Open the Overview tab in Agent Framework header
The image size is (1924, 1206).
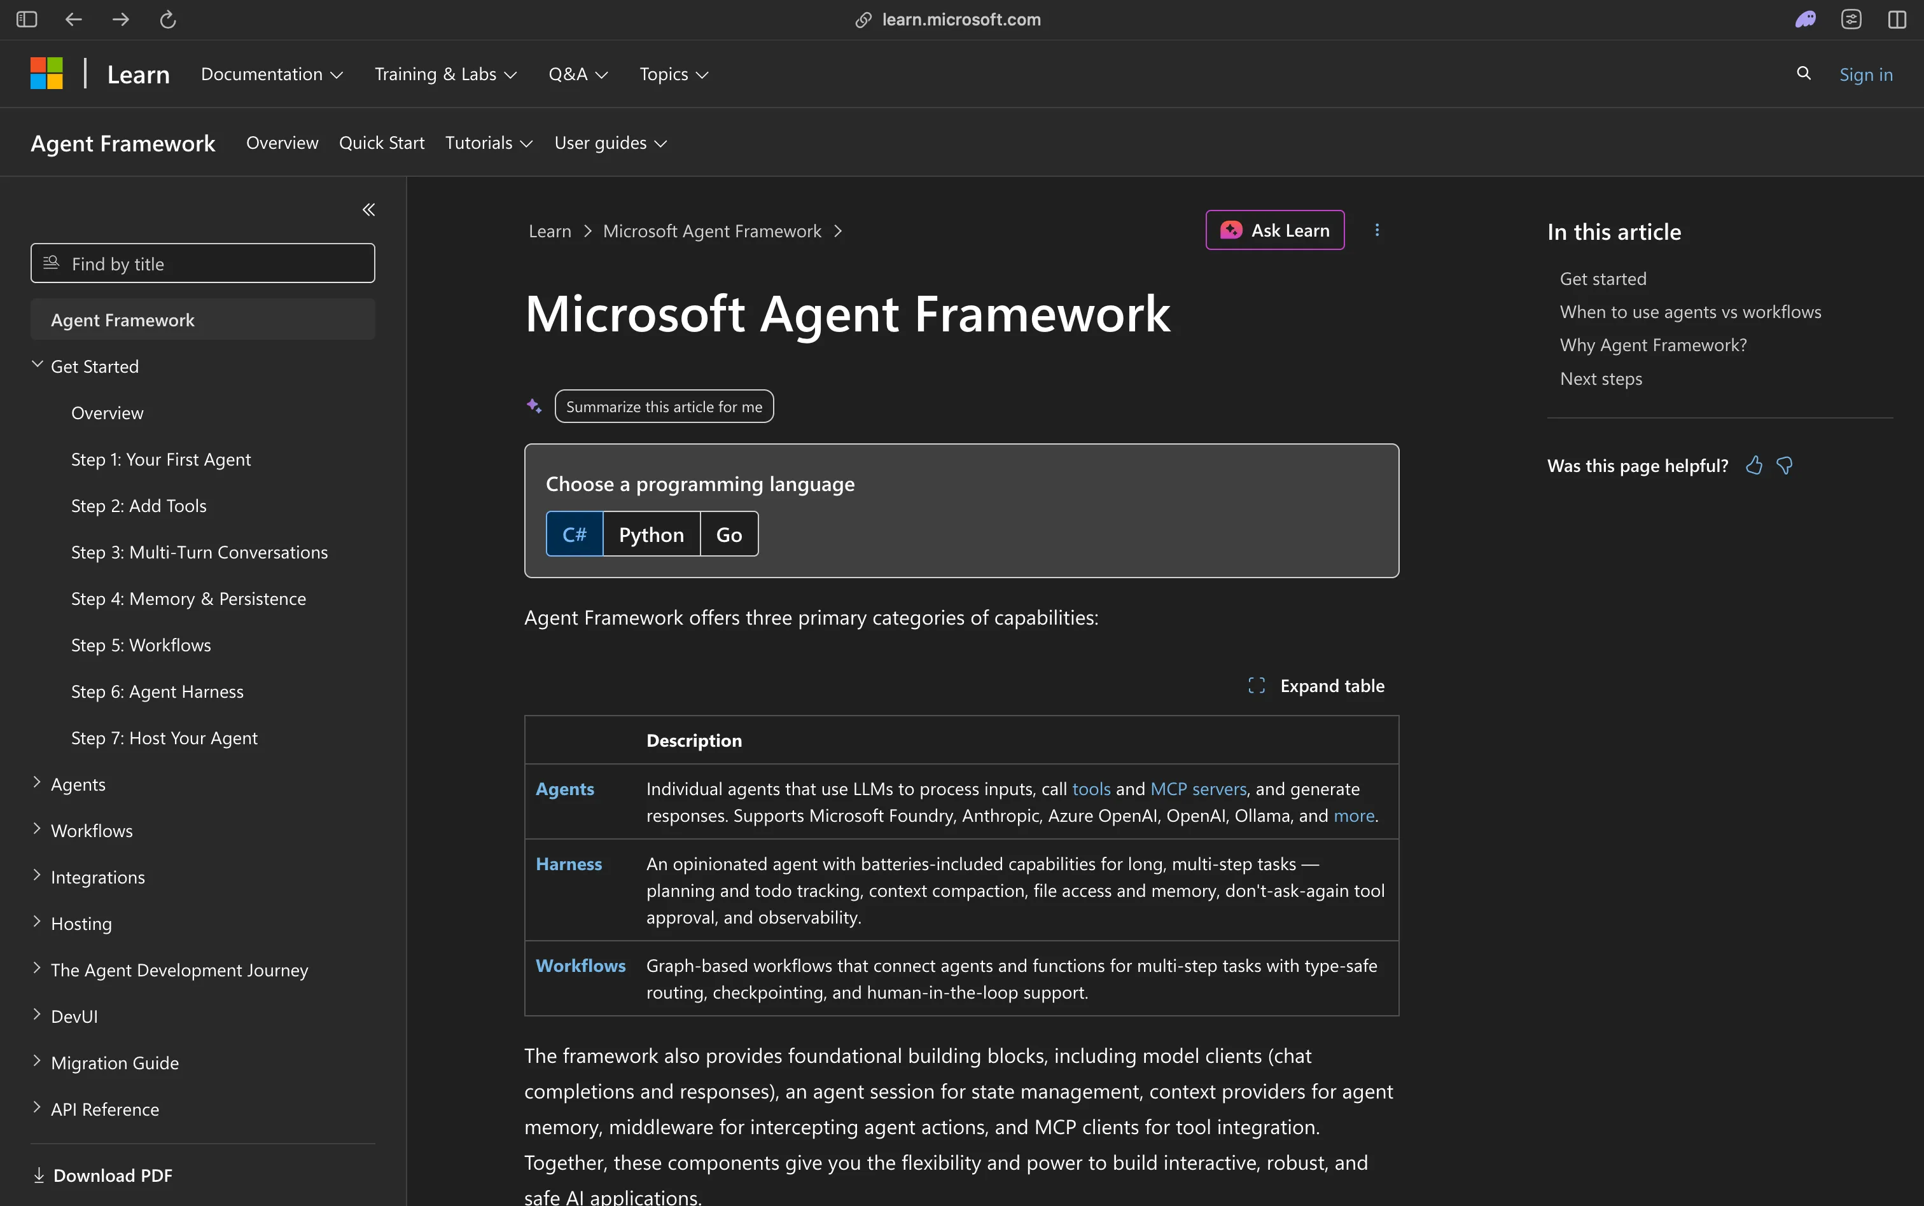(x=282, y=142)
